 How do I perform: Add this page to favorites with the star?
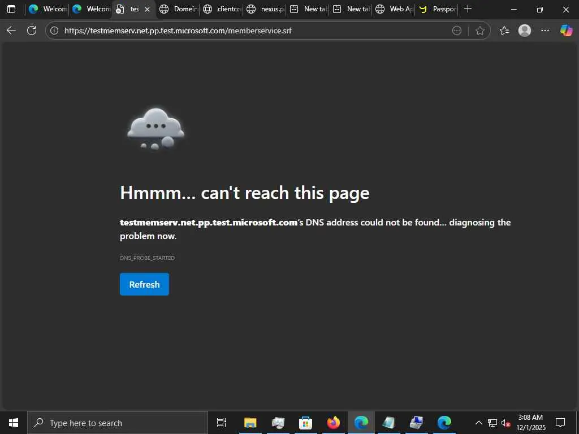479,31
